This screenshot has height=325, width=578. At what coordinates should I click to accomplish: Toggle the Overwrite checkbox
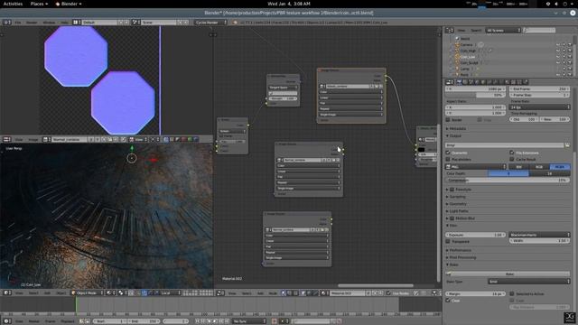pyautogui.click(x=448, y=153)
